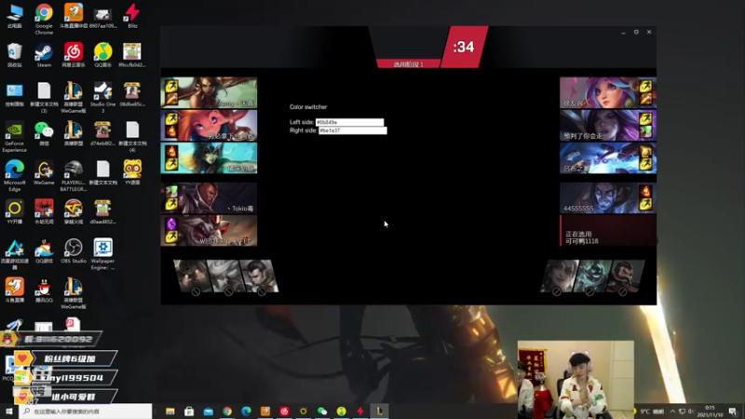Click the Windows taskbar search box
The height and width of the screenshot is (419, 745).
[86, 411]
